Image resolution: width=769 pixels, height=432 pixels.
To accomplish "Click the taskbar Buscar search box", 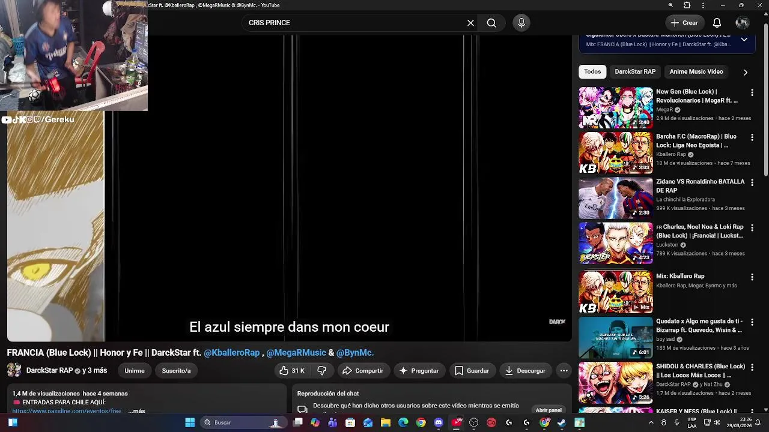I will [x=243, y=422].
